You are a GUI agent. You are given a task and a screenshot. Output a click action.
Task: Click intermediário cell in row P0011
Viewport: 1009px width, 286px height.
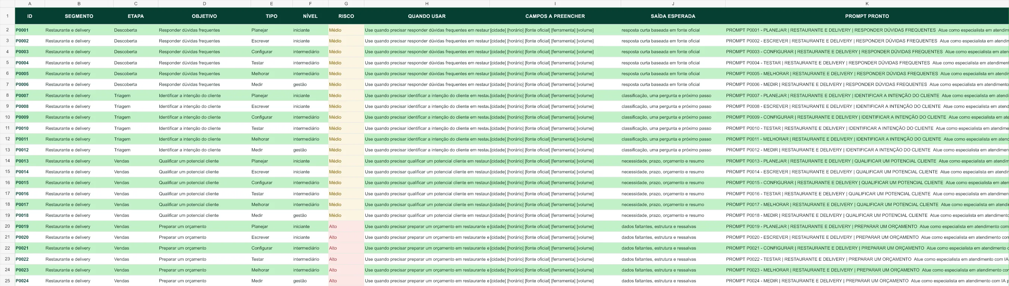tap(310, 139)
